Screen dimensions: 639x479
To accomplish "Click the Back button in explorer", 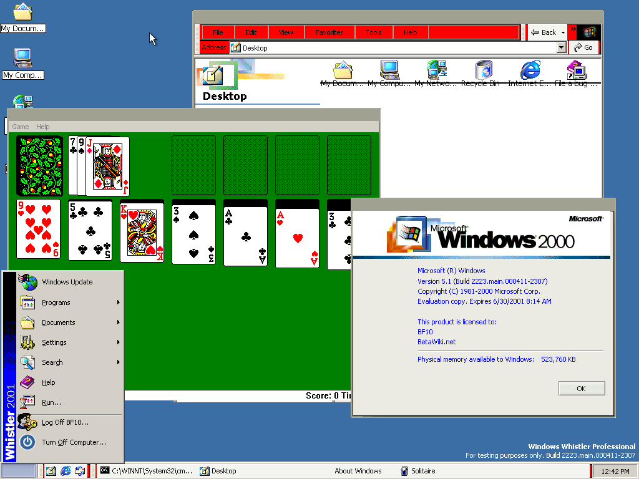I will point(544,32).
